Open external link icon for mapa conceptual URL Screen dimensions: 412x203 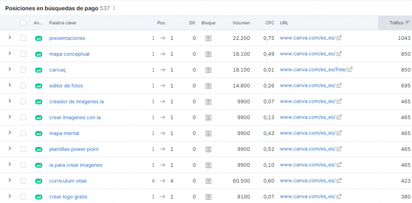tap(339, 54)
